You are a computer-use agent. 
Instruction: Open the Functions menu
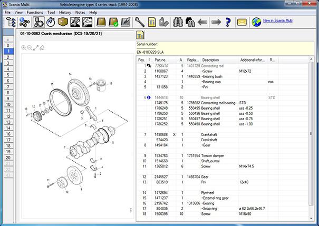pyautogui.click(x=35, y=12)
